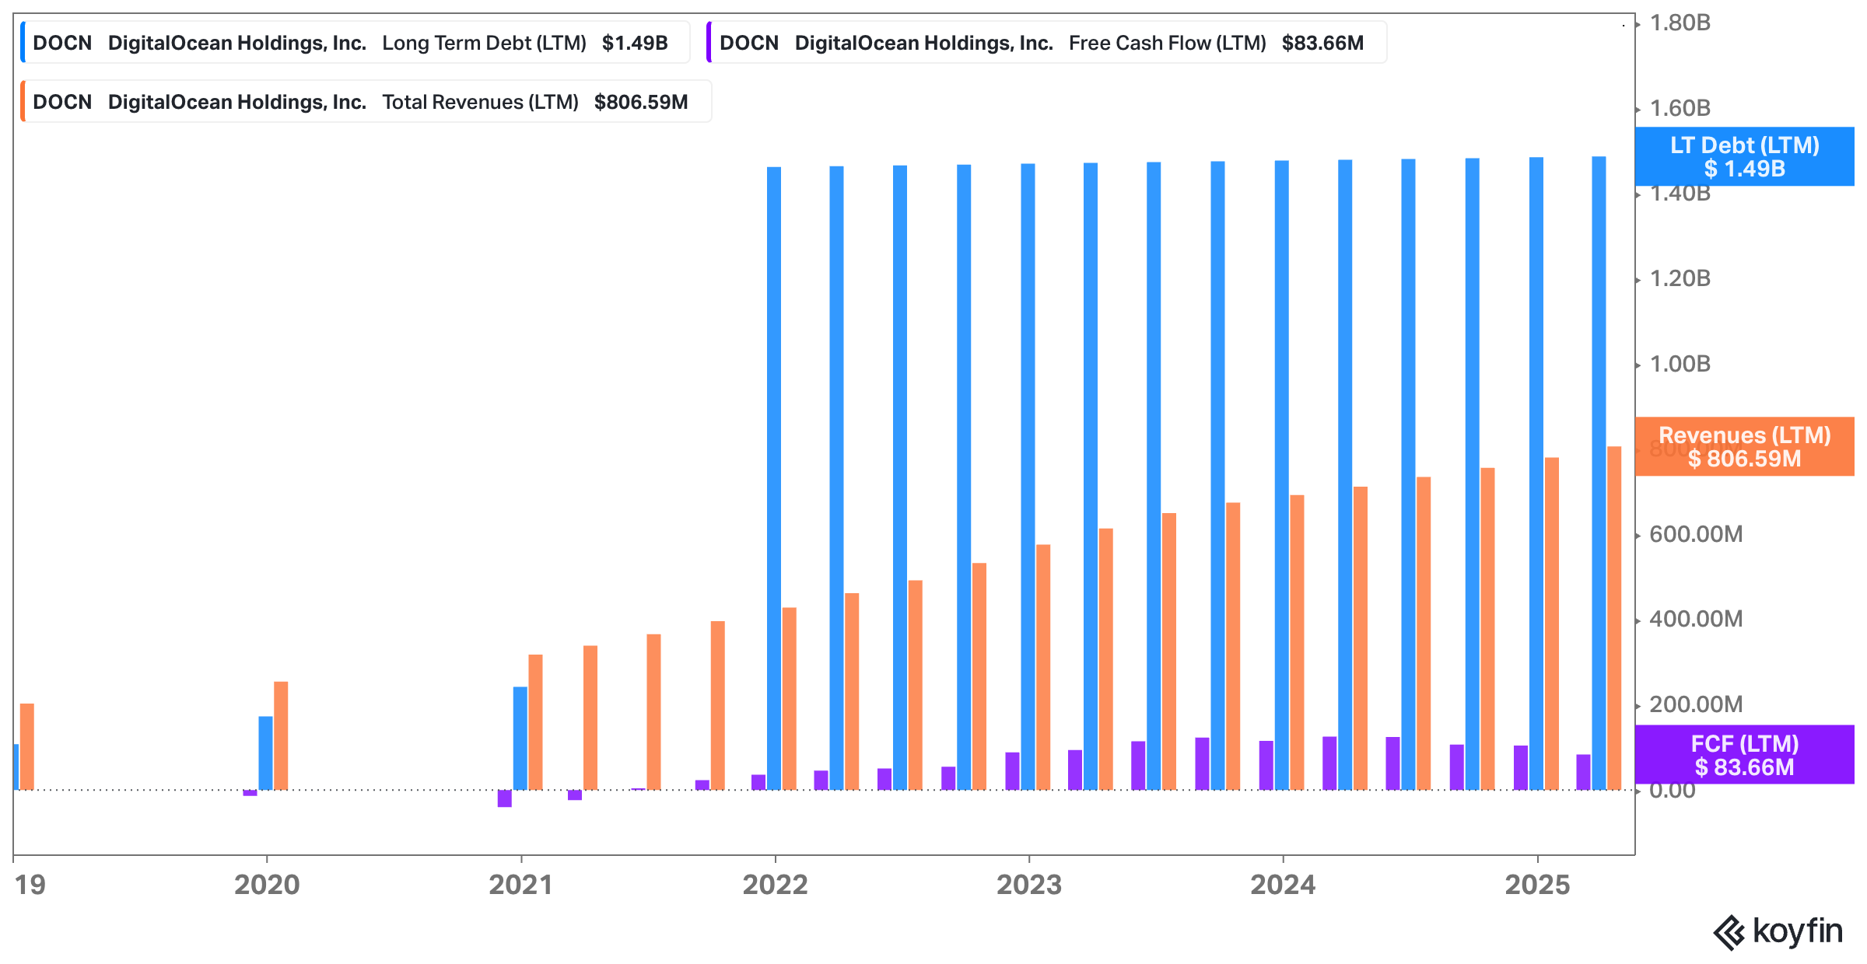This screenshot has width=1867, height=964.
Task: Click the $83.66M value in the FCF legend
Action: (x=1322, y=43)
